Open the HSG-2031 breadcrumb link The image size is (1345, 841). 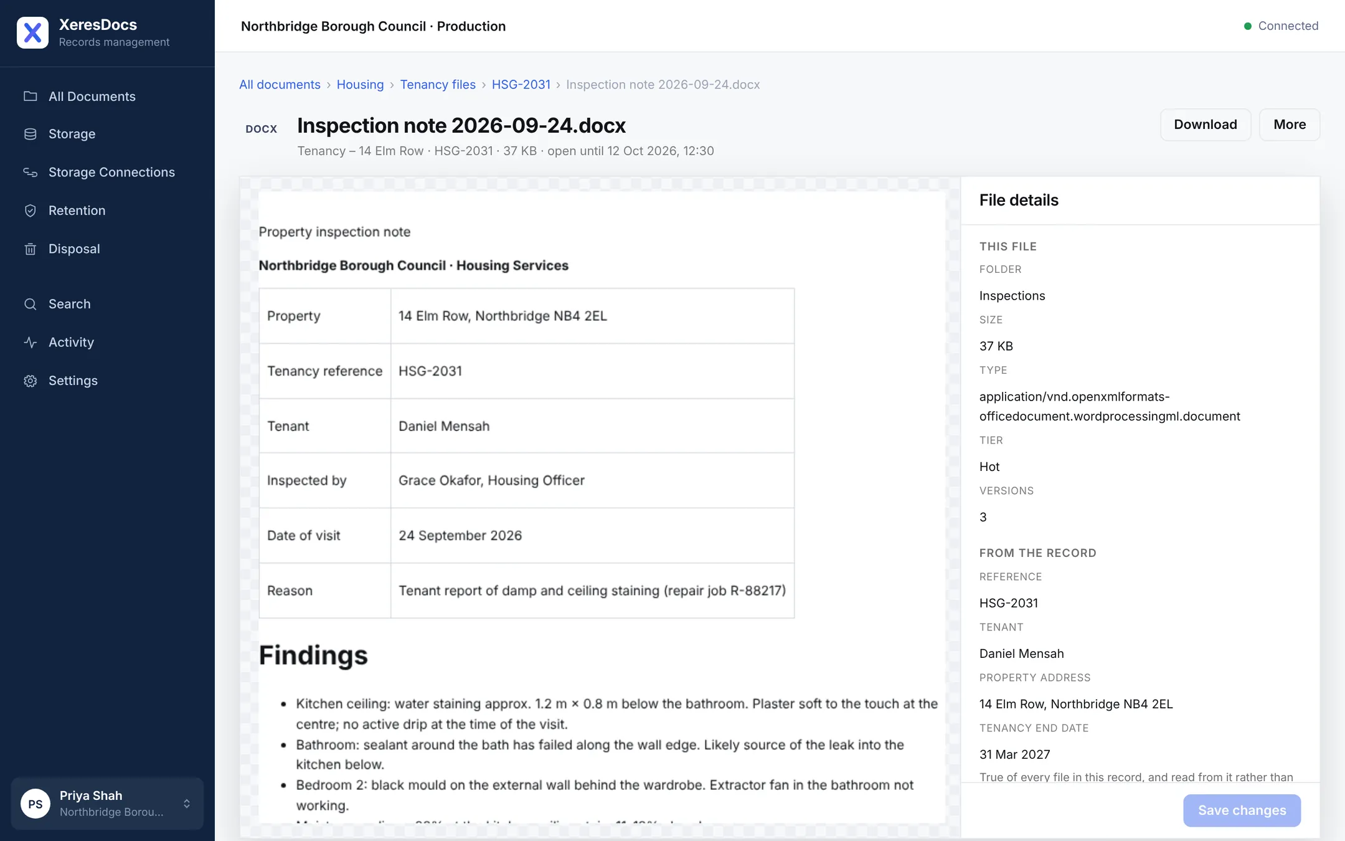pos(521,85)
